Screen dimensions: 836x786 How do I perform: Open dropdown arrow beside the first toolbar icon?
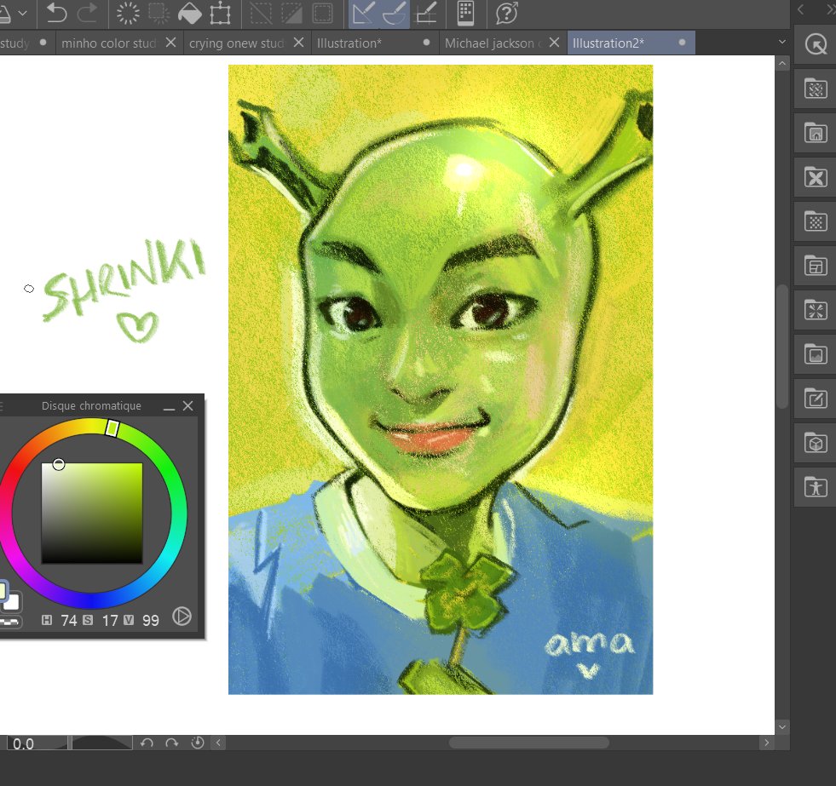23,14
